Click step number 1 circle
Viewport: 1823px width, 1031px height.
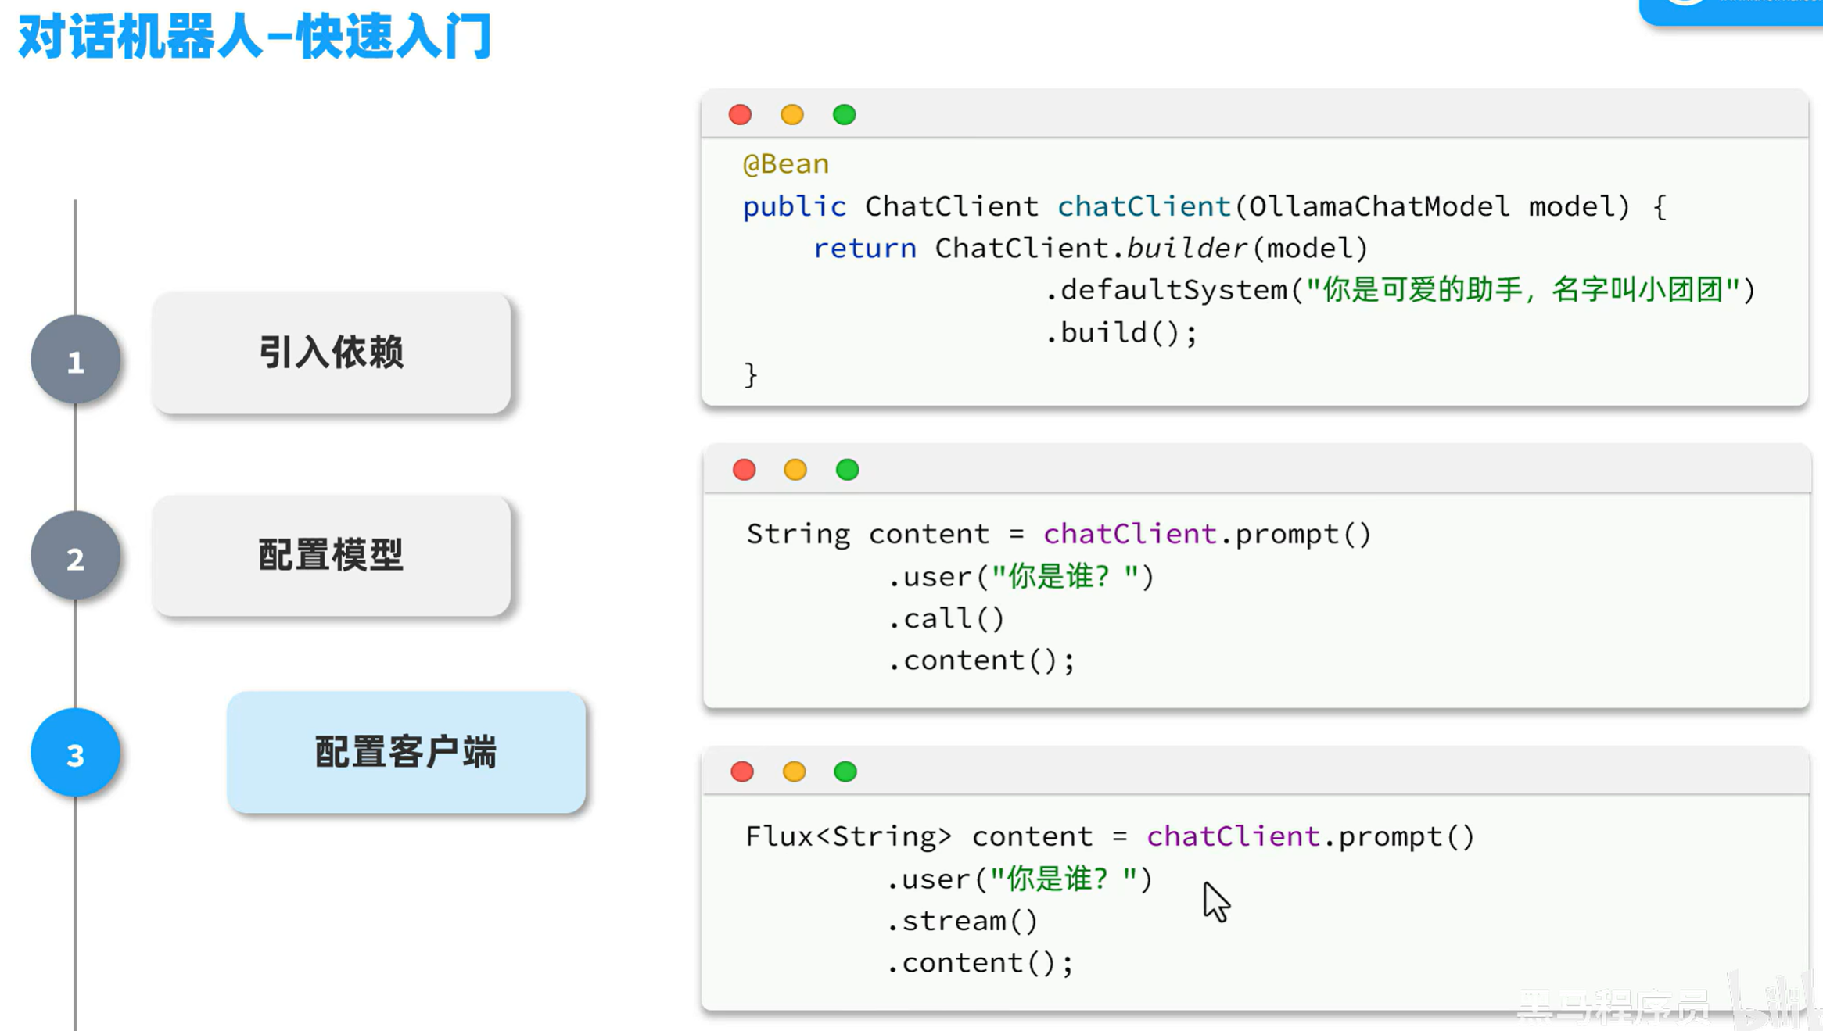pyautogui.click(x=75, y=360)
